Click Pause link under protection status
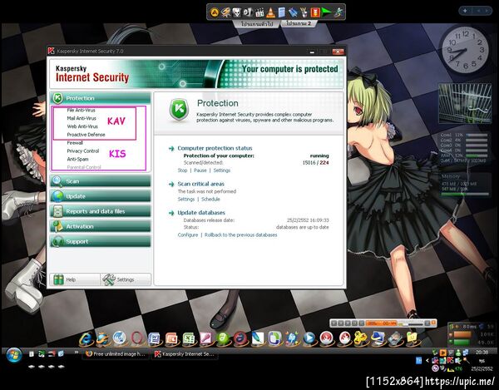This screenshot has height=390, width=499. point(200,170)
